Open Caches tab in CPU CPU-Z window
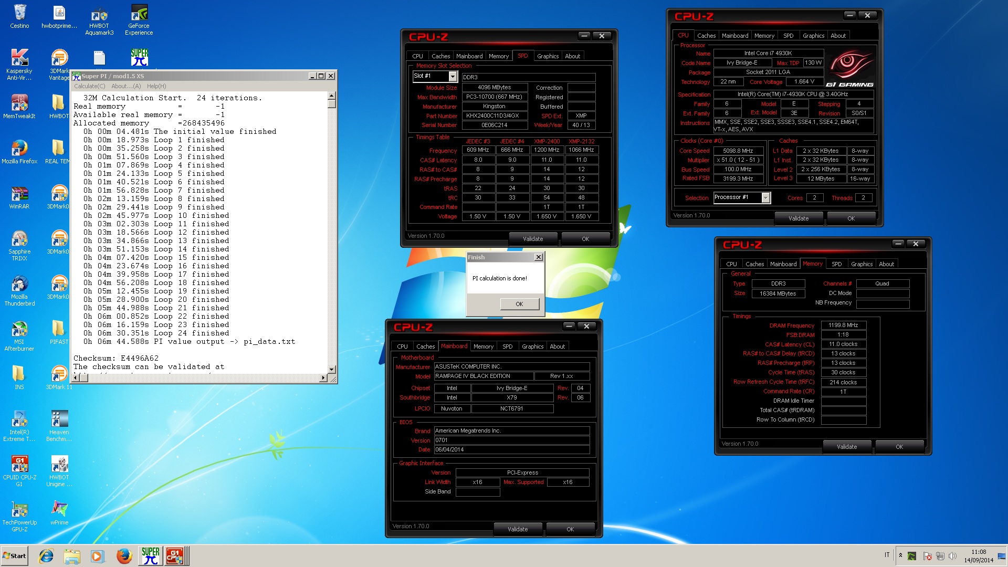 point(706,36)
